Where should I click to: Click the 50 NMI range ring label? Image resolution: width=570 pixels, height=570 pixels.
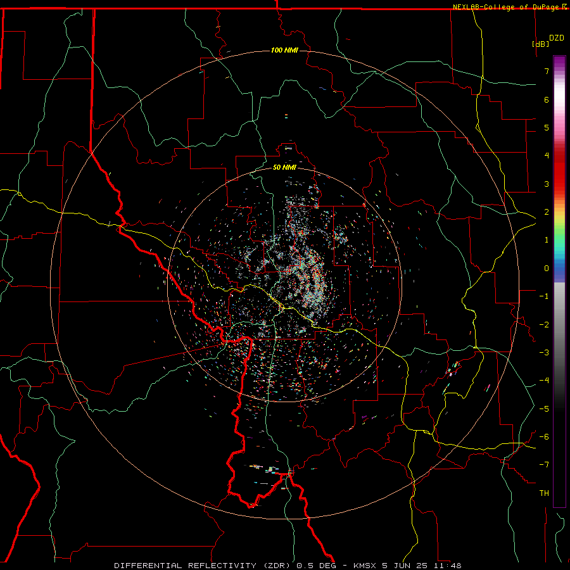click(284, 167)
